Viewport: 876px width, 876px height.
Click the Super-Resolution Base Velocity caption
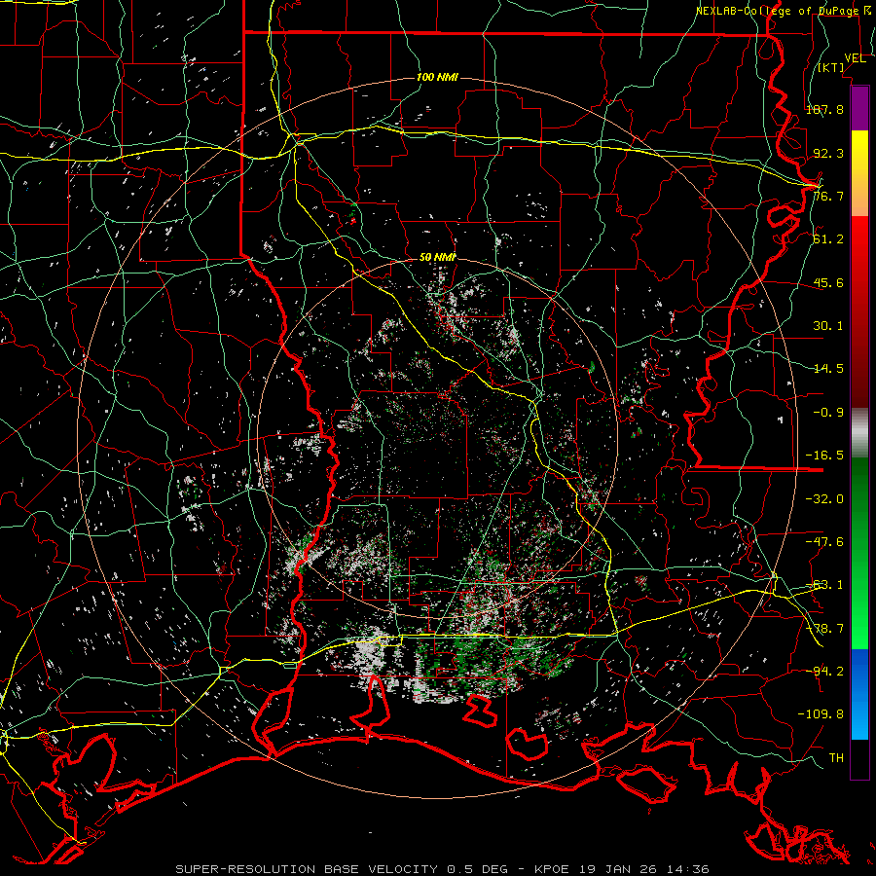tap(443, 869)
